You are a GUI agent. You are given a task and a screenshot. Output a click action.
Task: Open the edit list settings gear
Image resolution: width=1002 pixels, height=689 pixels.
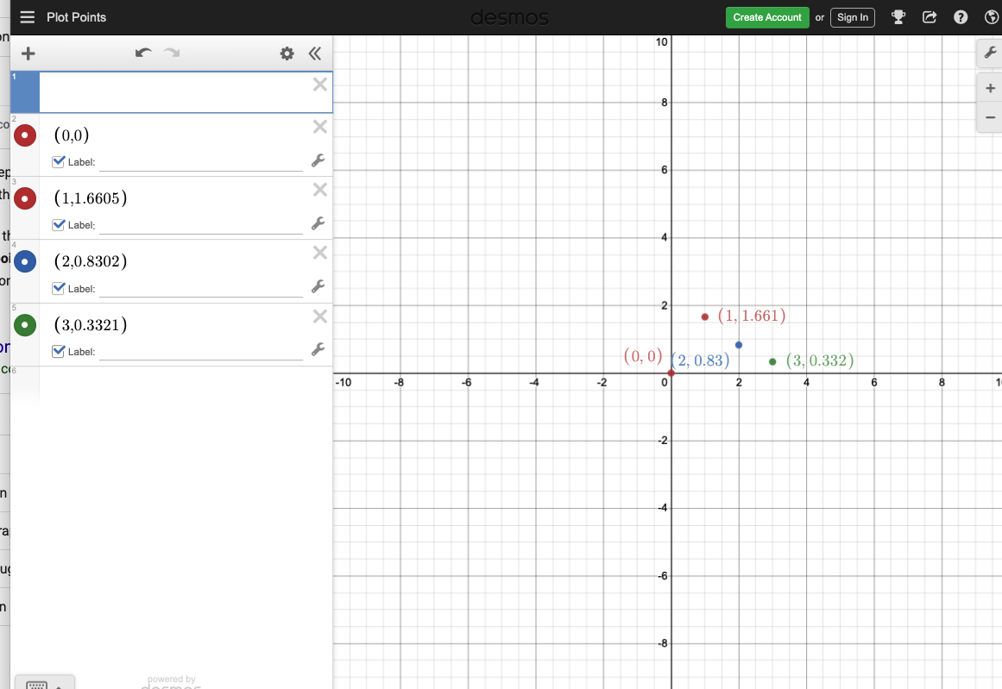(287, 53)
